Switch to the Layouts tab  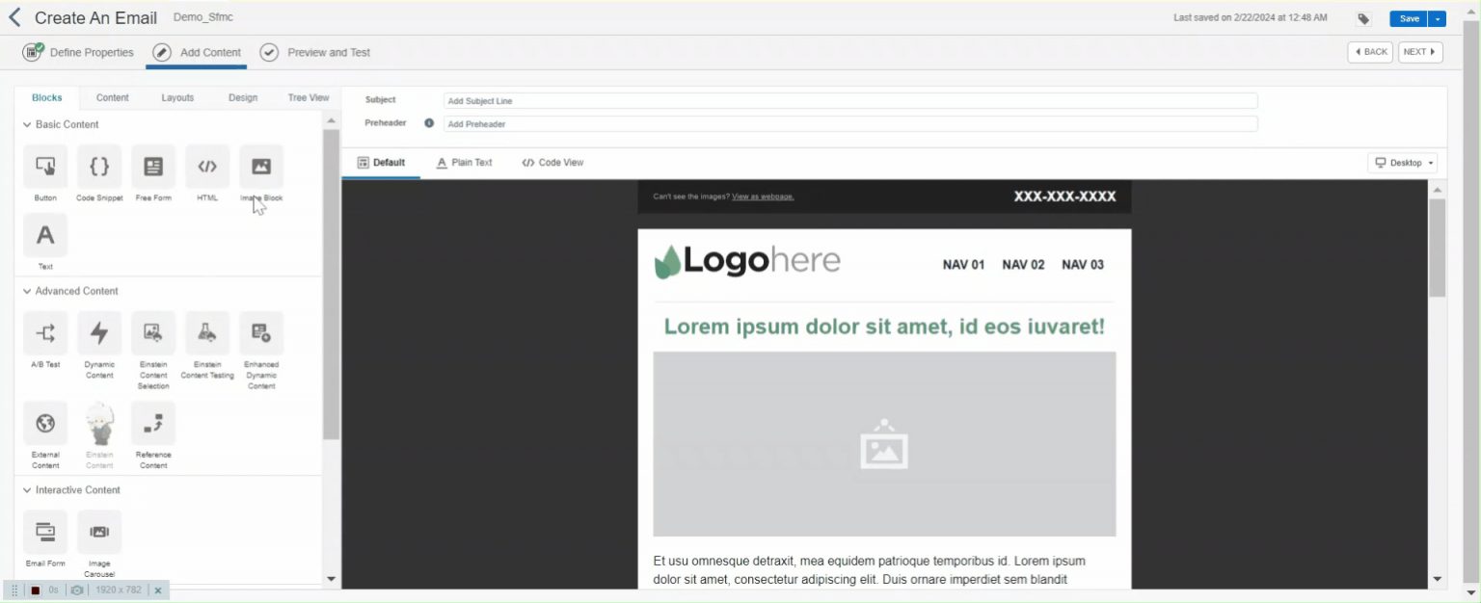177,97
